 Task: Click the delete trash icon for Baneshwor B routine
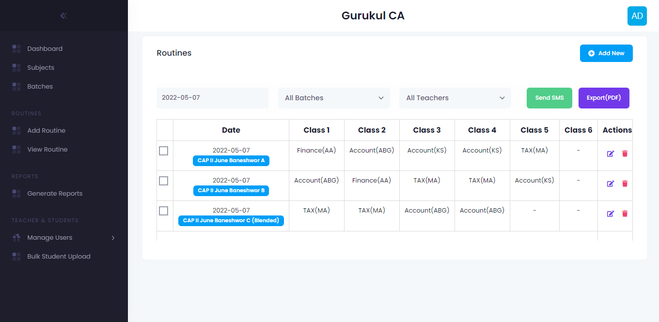click(625, 184)
